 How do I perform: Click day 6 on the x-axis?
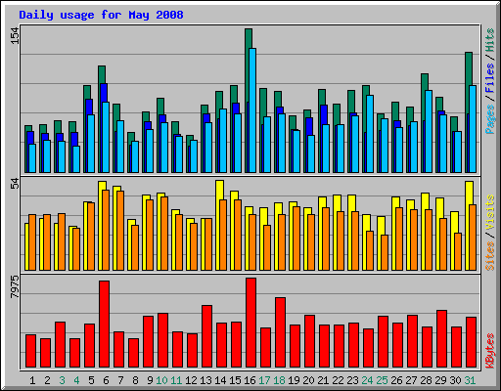106,380
